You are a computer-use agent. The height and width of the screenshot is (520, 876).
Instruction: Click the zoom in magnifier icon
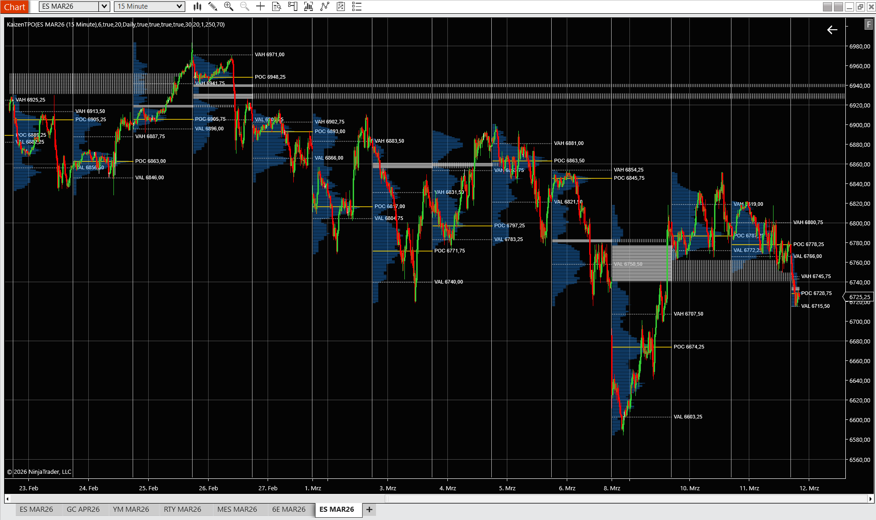point(228,6)
